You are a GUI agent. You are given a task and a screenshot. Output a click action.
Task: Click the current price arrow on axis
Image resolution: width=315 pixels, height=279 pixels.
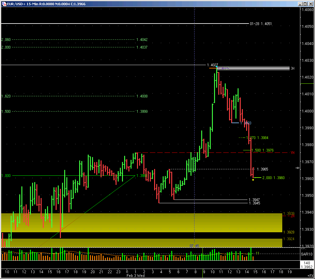(297, 168)
